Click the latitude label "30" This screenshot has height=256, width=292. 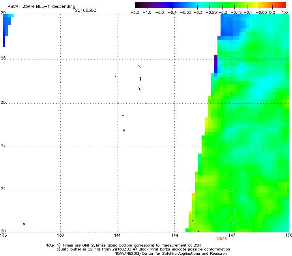(3, 13)
